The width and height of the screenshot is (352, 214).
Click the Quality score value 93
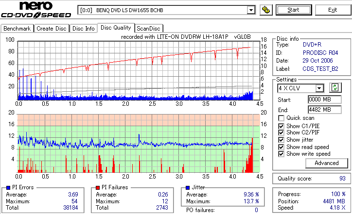342,179
